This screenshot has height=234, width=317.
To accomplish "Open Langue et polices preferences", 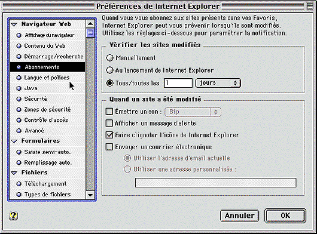I will [x=47, y=78].
